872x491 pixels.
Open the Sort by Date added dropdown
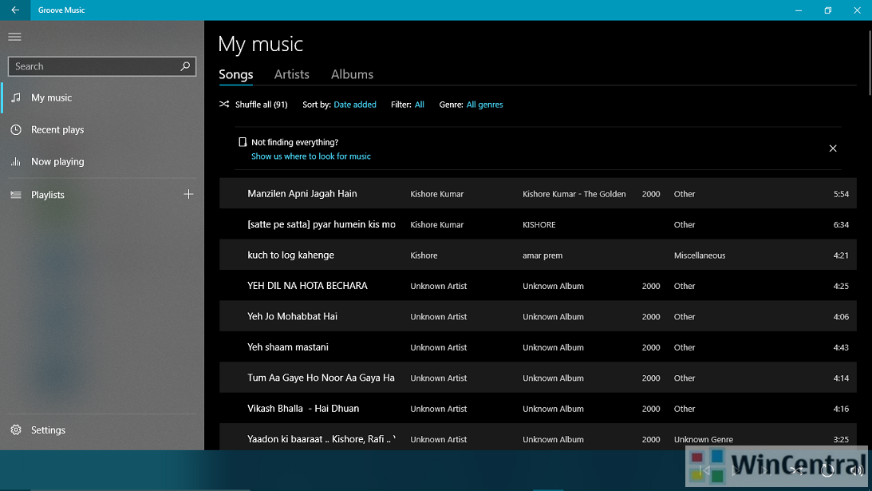[x=355, y=105]
